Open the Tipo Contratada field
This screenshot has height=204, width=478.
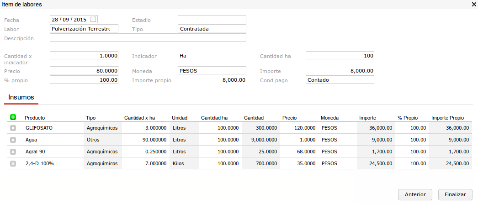[x=212, y=28]
